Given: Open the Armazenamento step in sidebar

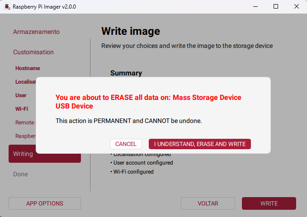Looking at the screenshot, I should [36, 32].
